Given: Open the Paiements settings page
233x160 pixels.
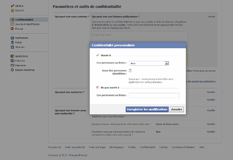Looking at the screenshot, I should click(x=20, y=65).
